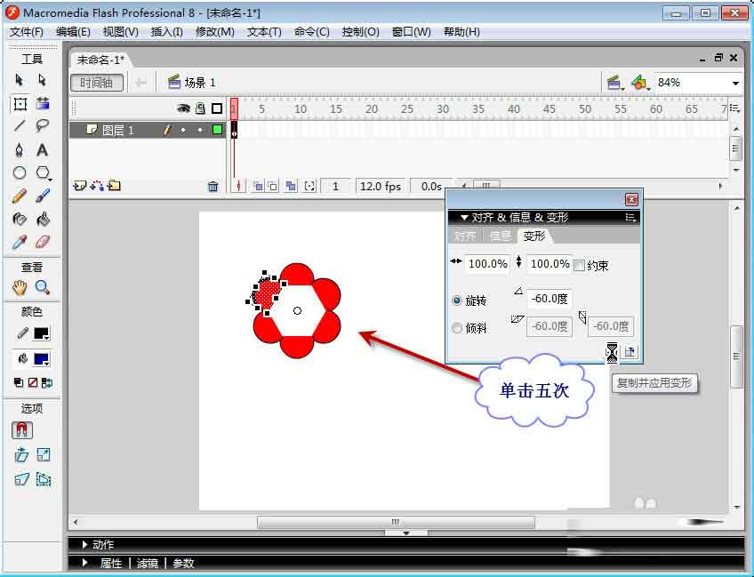
Task: Click the Reset transform button
Action: coord(630,352)
